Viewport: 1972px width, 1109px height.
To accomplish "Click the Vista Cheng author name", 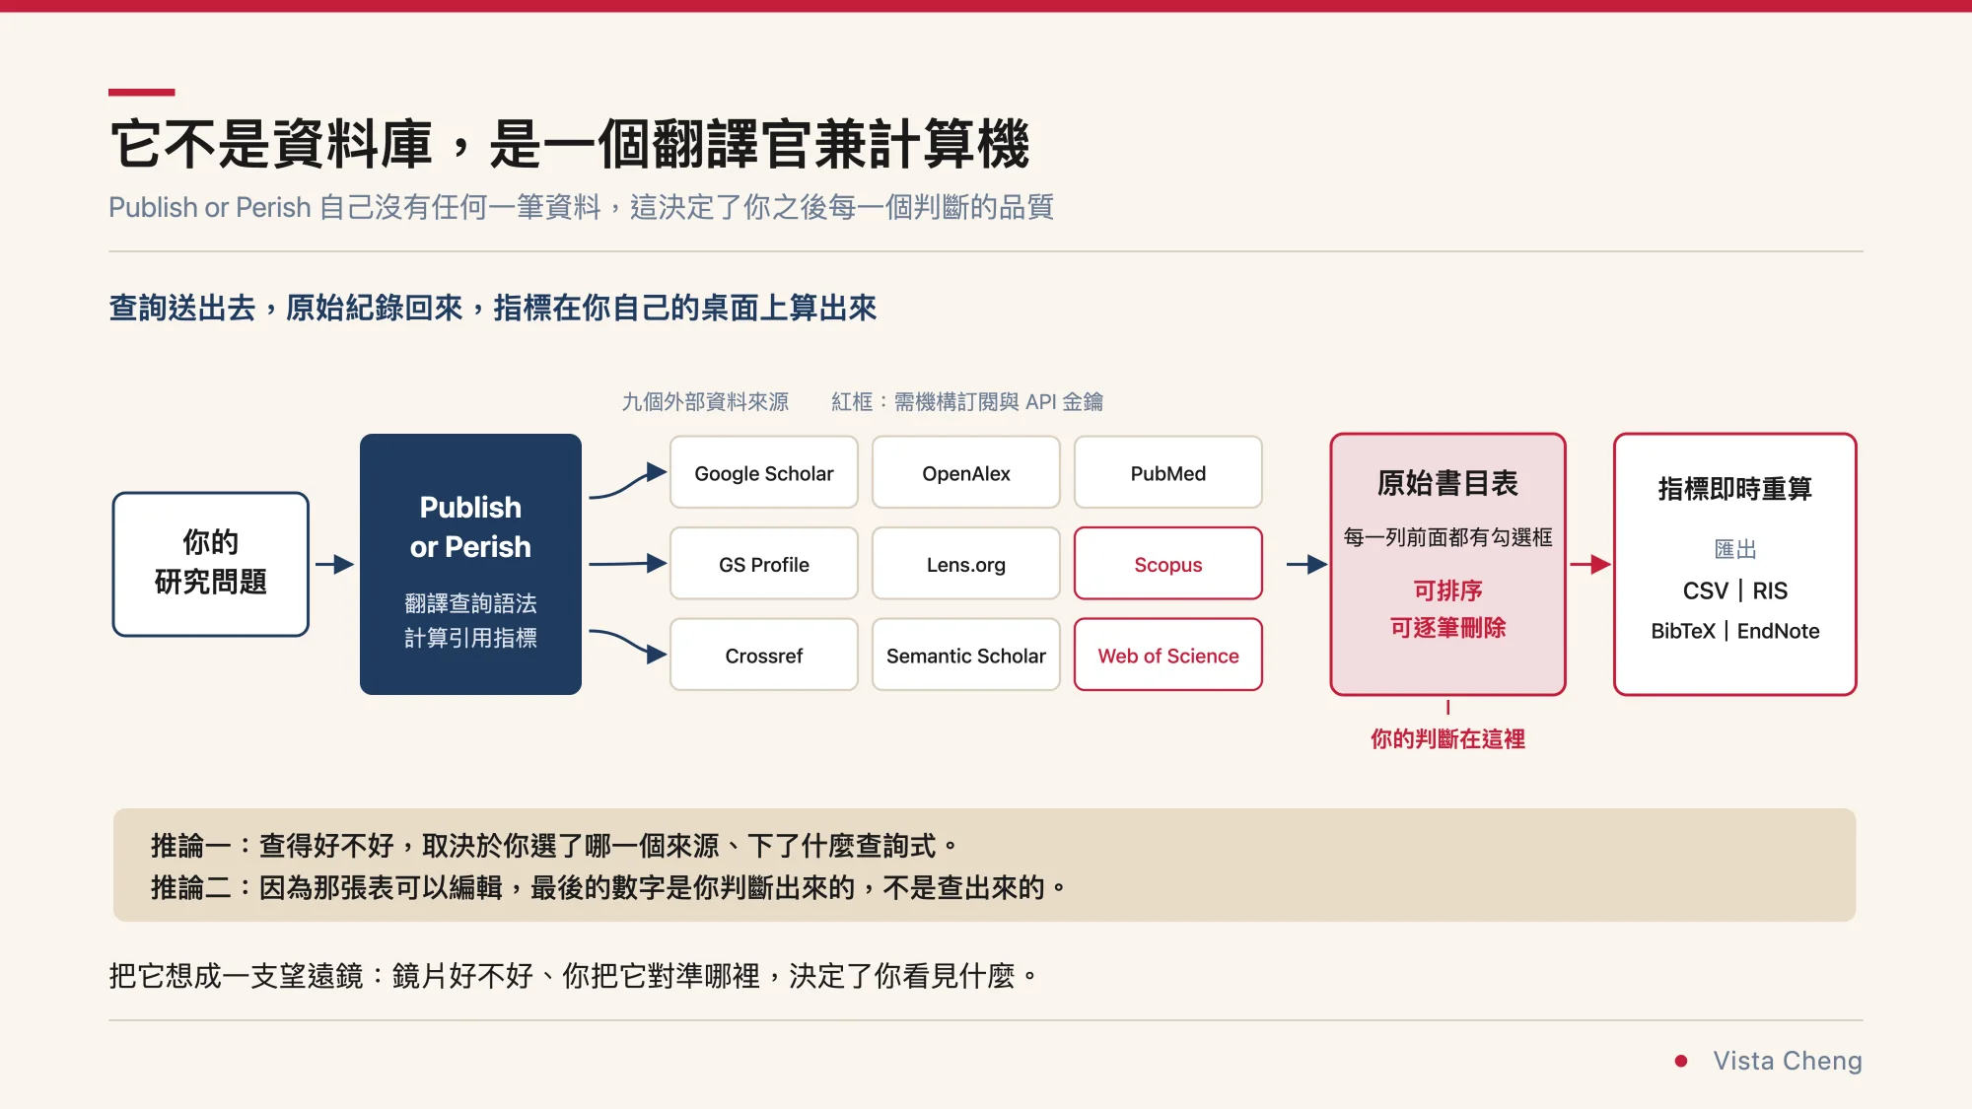I will pos(1788,1061).
